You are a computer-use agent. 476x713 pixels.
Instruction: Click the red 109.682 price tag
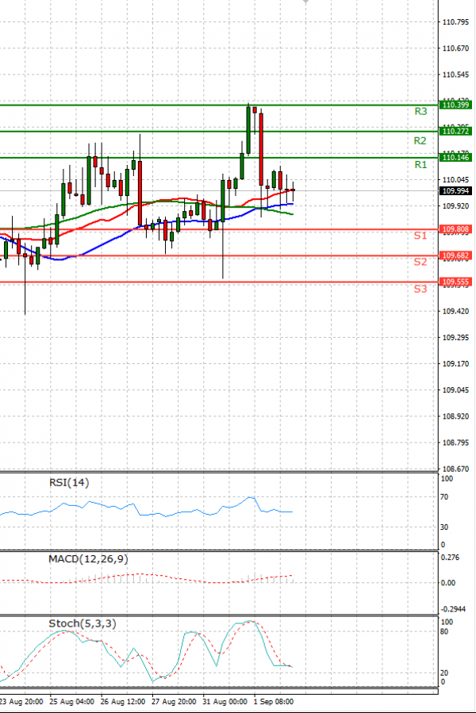pyautogui.click(x=455, y=255)
